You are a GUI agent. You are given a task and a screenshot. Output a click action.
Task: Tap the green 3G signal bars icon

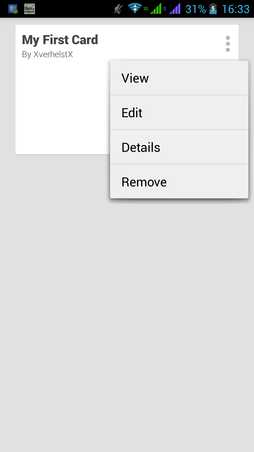tap(153, 8)
